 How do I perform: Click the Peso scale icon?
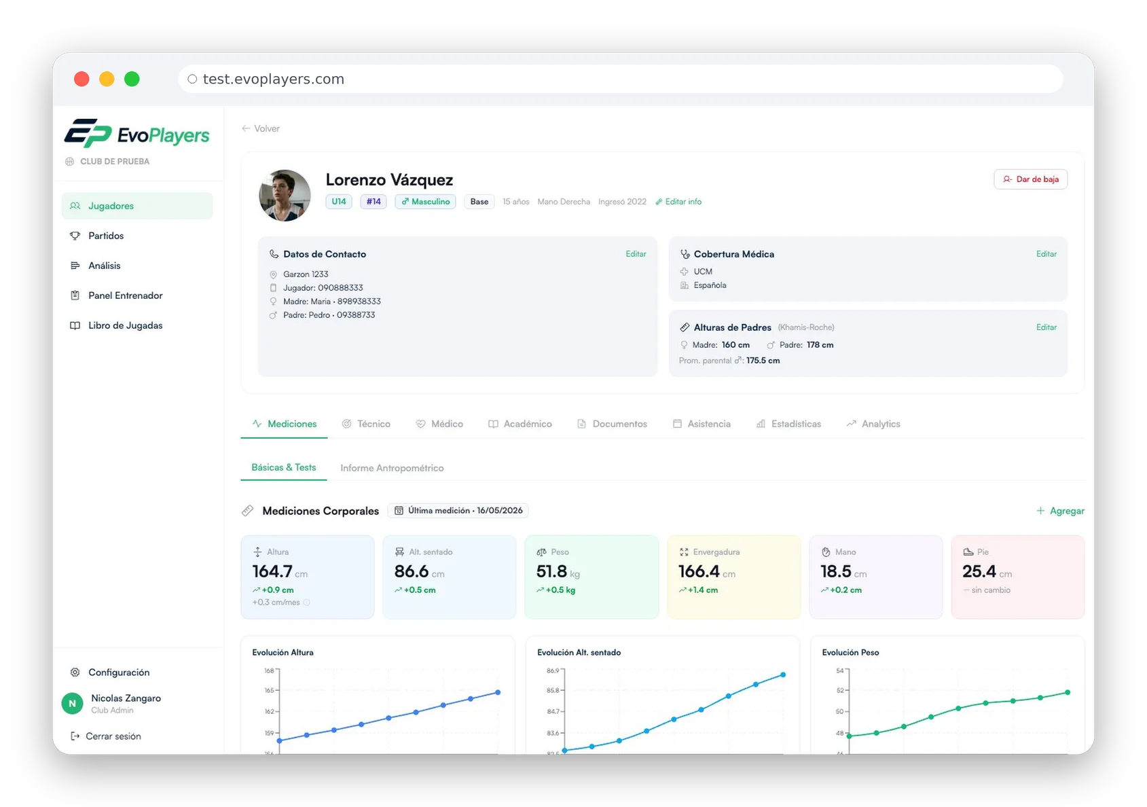pos(541,552)
